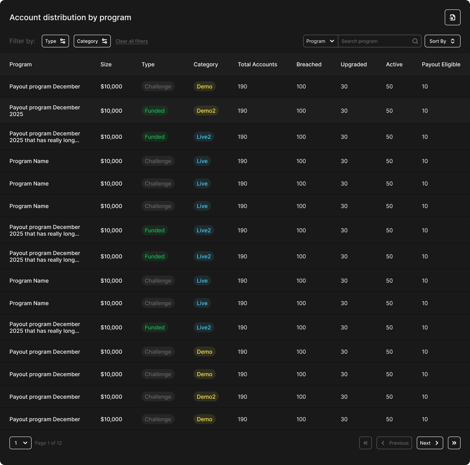
Task: Open the Category filter
Action: click(x=92, y=41)
